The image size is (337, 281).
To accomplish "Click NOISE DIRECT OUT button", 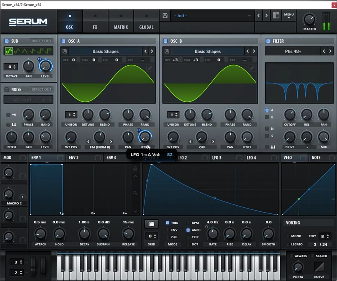I will [x=41, y=89].
